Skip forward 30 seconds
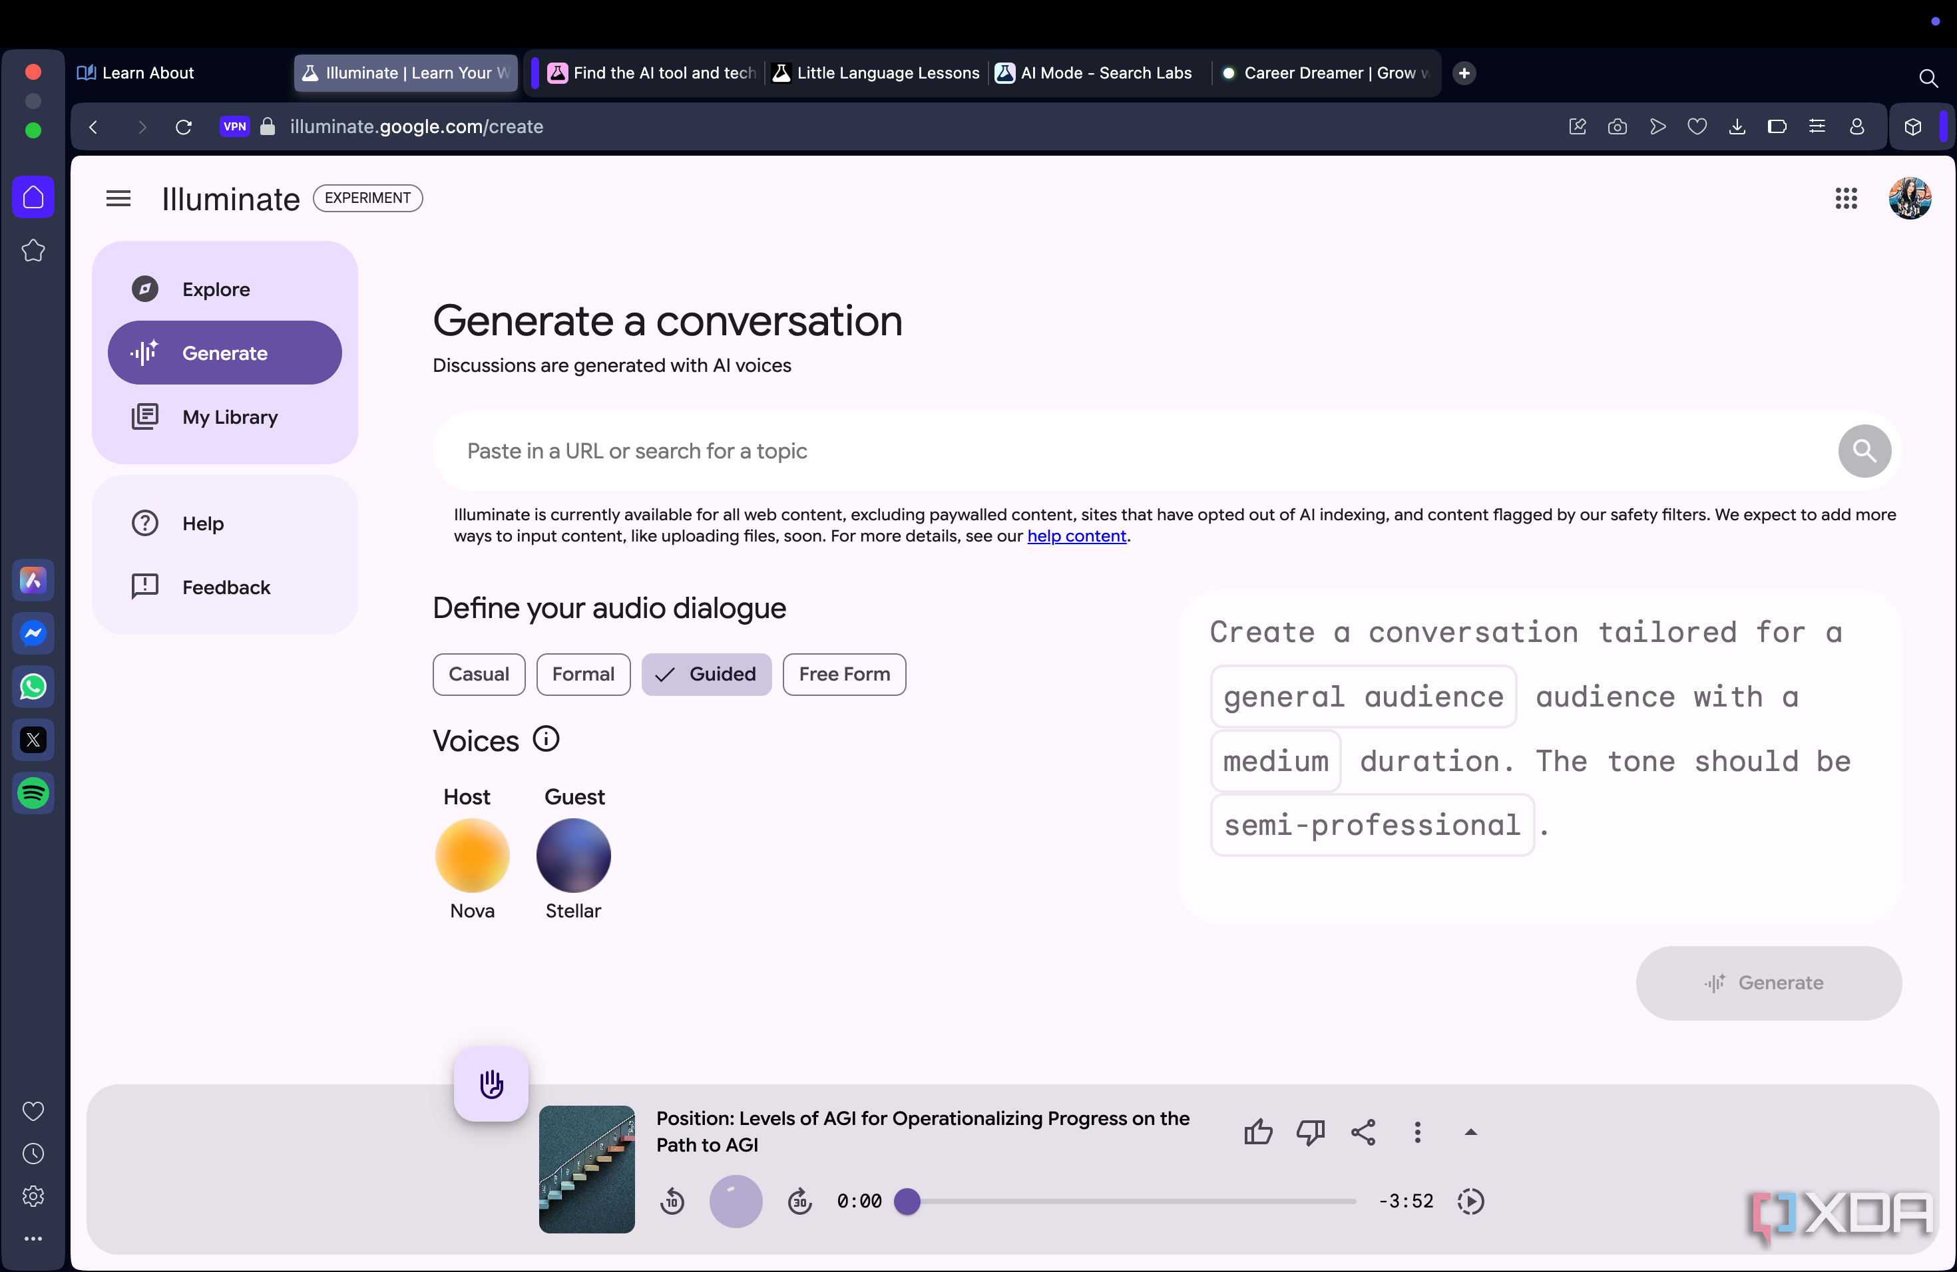The width and height of the screenshot is (1957, 1272). point(799,1201)
